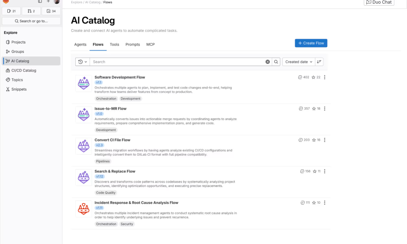Open Duo Chat

[379, 2]
